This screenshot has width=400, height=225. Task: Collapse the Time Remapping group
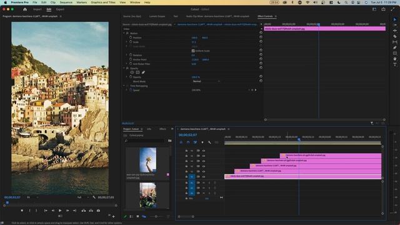pyautogui.click(x=124, y=86)
